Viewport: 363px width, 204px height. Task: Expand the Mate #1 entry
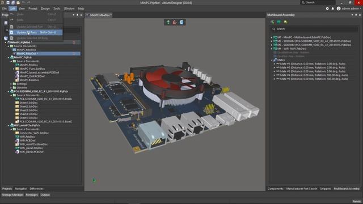click(275, 64)
